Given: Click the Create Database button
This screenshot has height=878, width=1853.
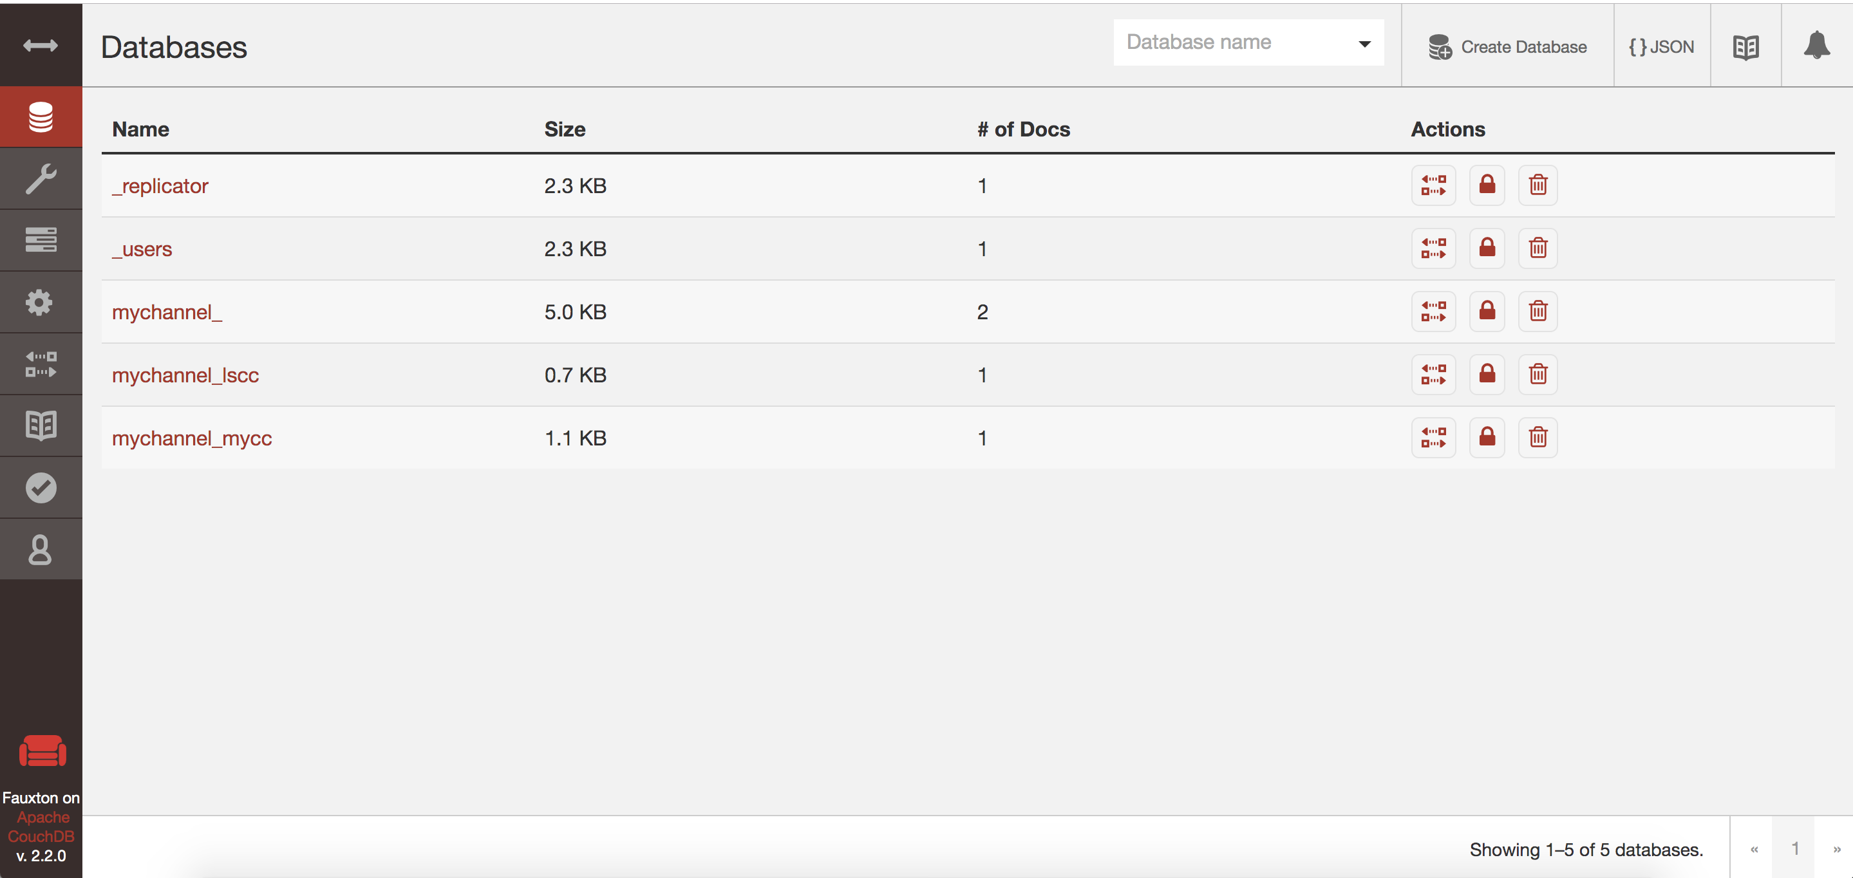Looking at the screenshot, I should pos(1507,47).
